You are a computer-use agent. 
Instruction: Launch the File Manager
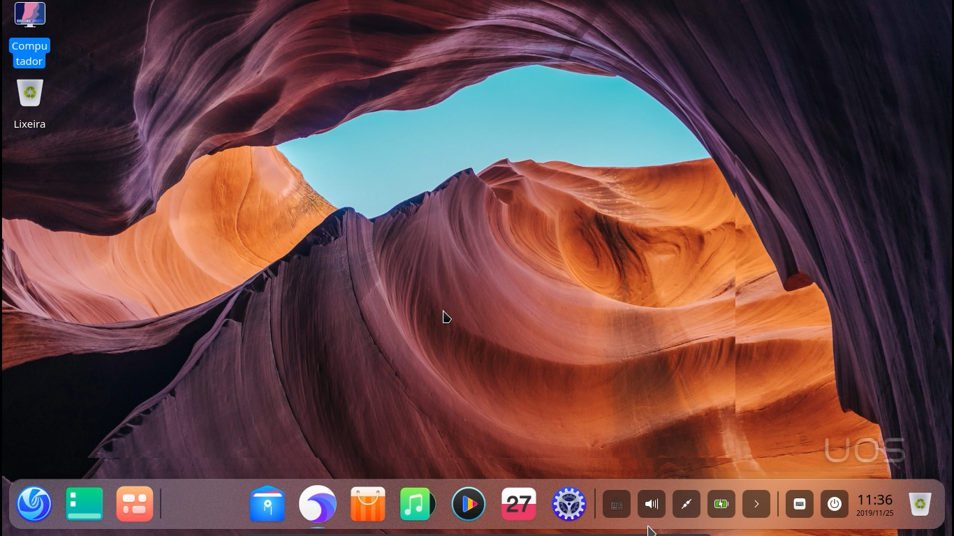(267, 504)
